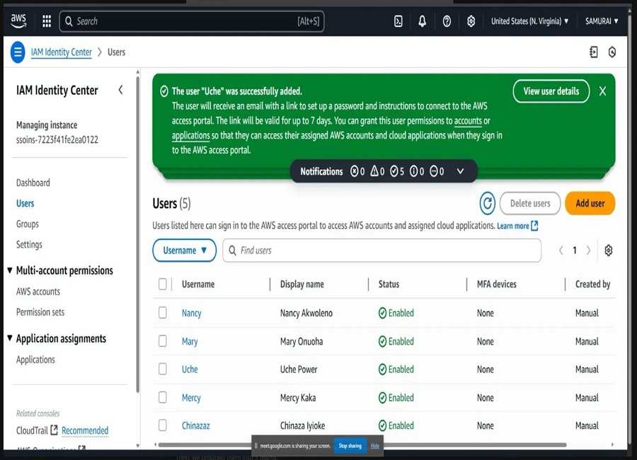The image size is (637, 460).
Task: Click the external link icon beside Learn more
Action: pyautogui.click(x=534, y=226)
